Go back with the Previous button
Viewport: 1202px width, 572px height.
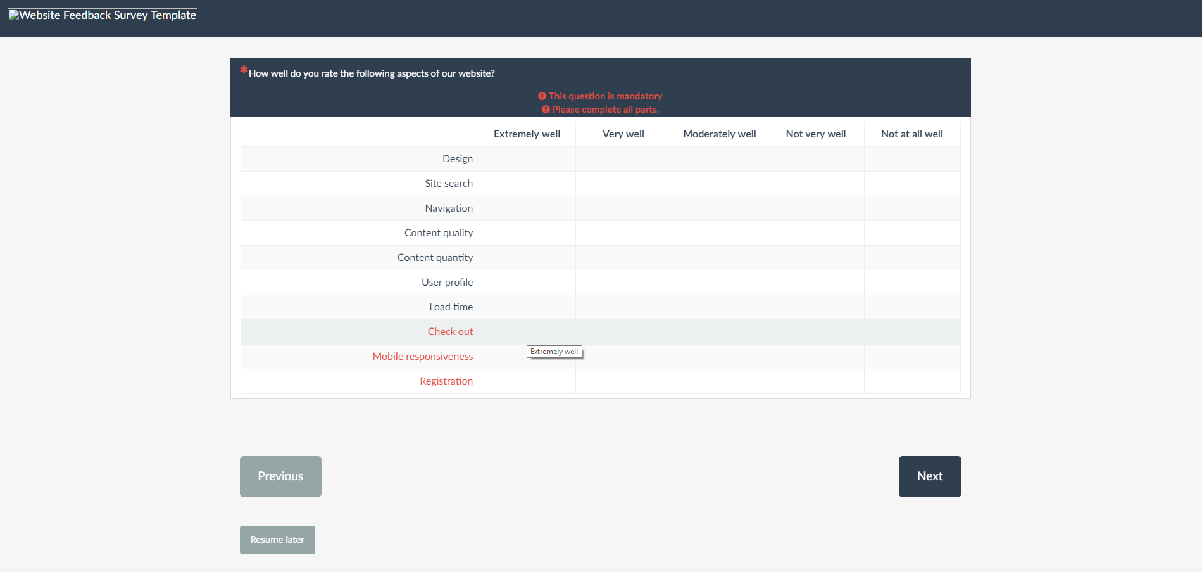point(280,476)
